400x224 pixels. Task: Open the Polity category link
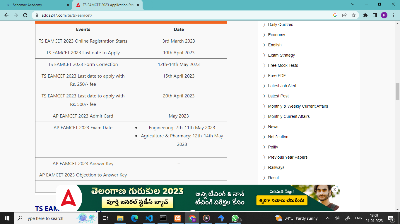(273, 147)
